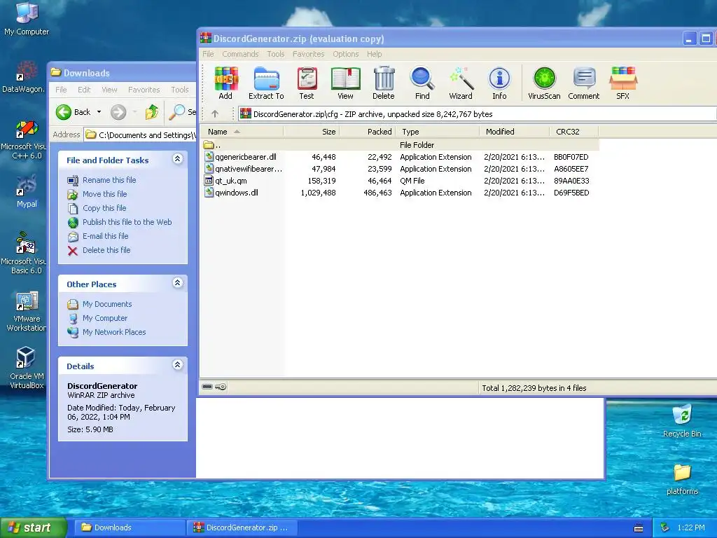Launch the Wizard tool
The height and width of the screenshot is (538, 717).
(x=461, y=83)
